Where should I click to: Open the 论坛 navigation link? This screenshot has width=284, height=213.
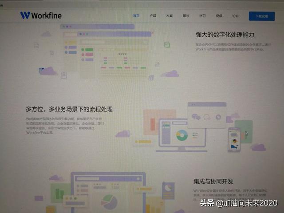(x=235, y=16)
